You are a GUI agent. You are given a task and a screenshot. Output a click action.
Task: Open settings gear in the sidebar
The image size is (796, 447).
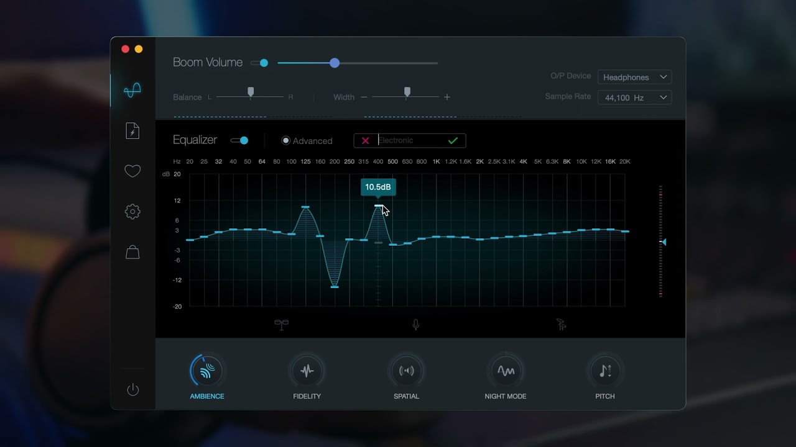[132, 212]
